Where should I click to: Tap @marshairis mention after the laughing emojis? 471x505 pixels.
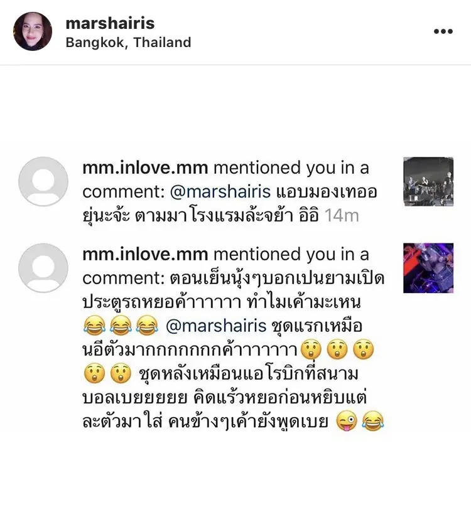coord(216,326)
